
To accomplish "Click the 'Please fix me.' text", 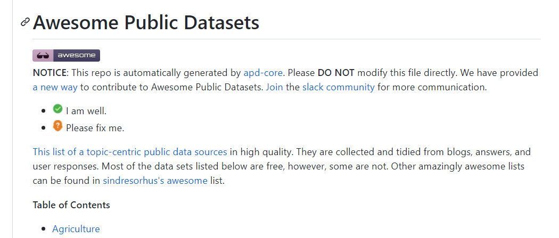I will [x=95, y=128].
